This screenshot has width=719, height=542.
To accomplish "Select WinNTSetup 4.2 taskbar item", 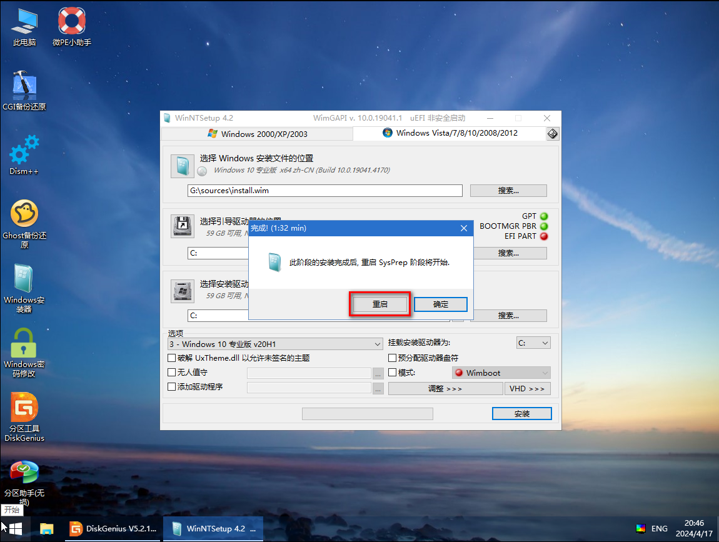I will tap(213, 529).
